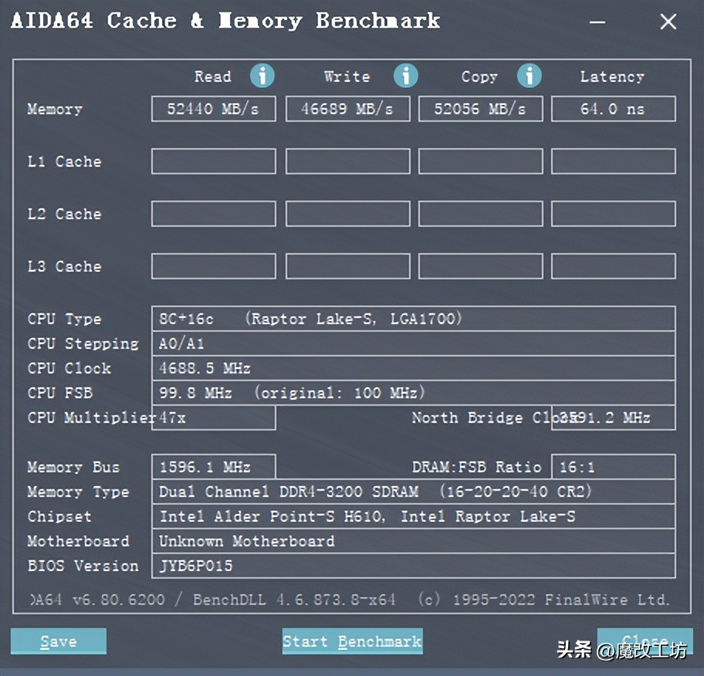This screenshot has width=704, height=676.
Task: Click the Memory Write speed result field
Action: pyautogui.click(x=347, y=109)
